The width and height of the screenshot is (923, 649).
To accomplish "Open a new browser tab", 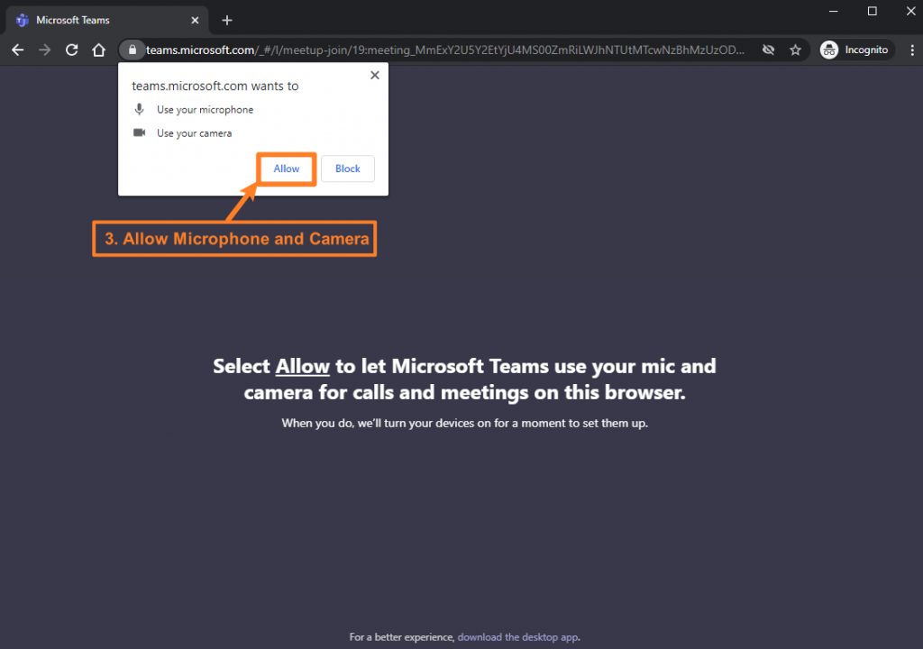I will 227,20.
